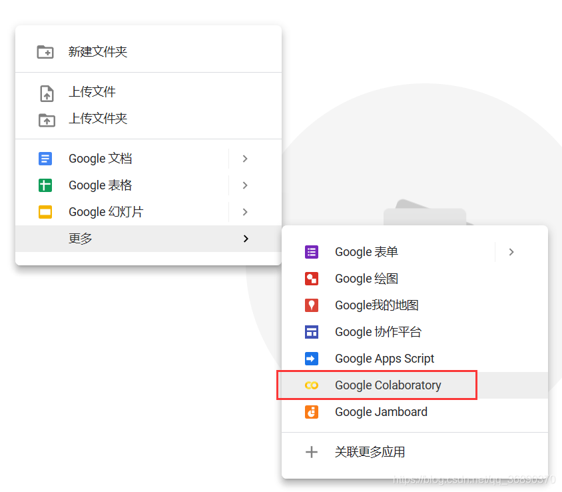This screenshot has width=562, height=492.
Task: Select Google 协作平台 in submenu
Action: 415,332
